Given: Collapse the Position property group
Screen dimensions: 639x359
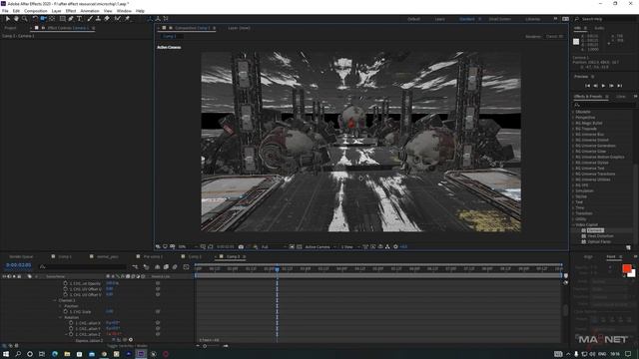Looking at the screenshot, I should (60, 306).
